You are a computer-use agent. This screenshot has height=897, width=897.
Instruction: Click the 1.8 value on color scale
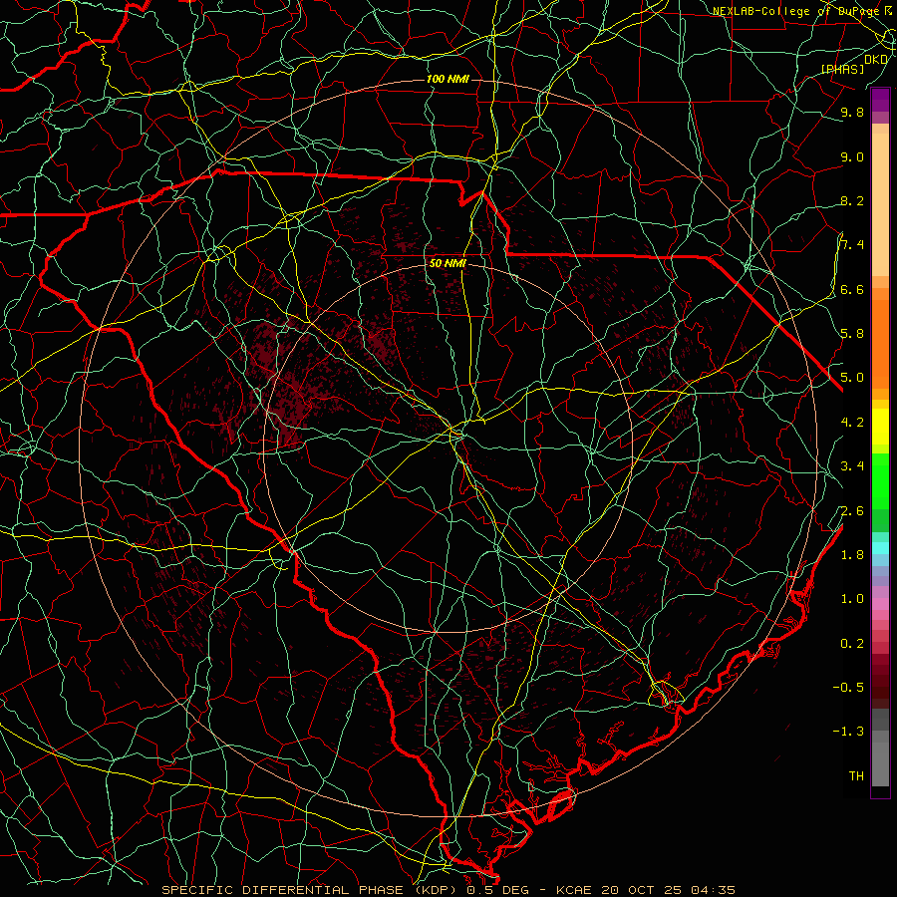pos(852,555)
